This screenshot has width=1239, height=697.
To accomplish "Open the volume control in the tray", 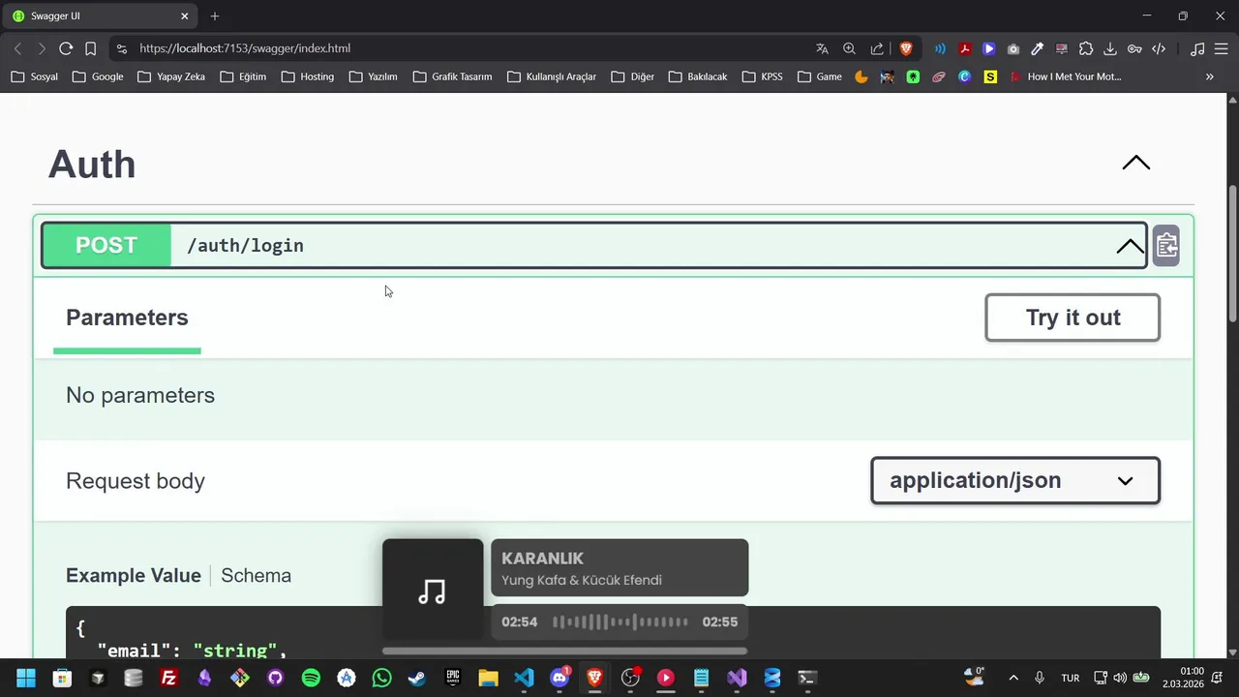I will pyautogui.click(x=1120, y=678).
